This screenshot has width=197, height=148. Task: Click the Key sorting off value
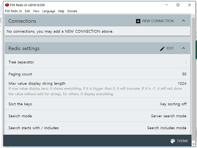coord(173,104)
